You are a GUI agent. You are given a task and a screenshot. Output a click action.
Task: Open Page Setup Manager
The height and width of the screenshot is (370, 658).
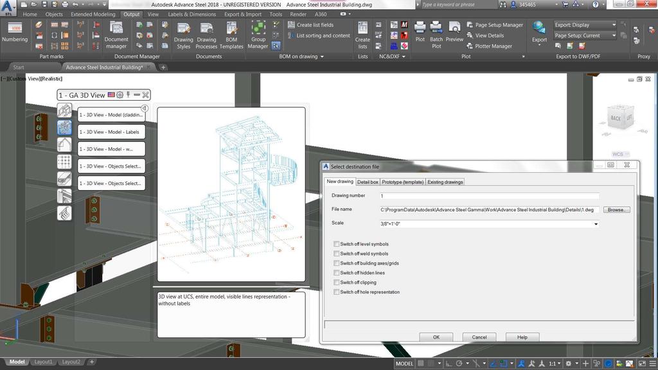coord(495,25)
